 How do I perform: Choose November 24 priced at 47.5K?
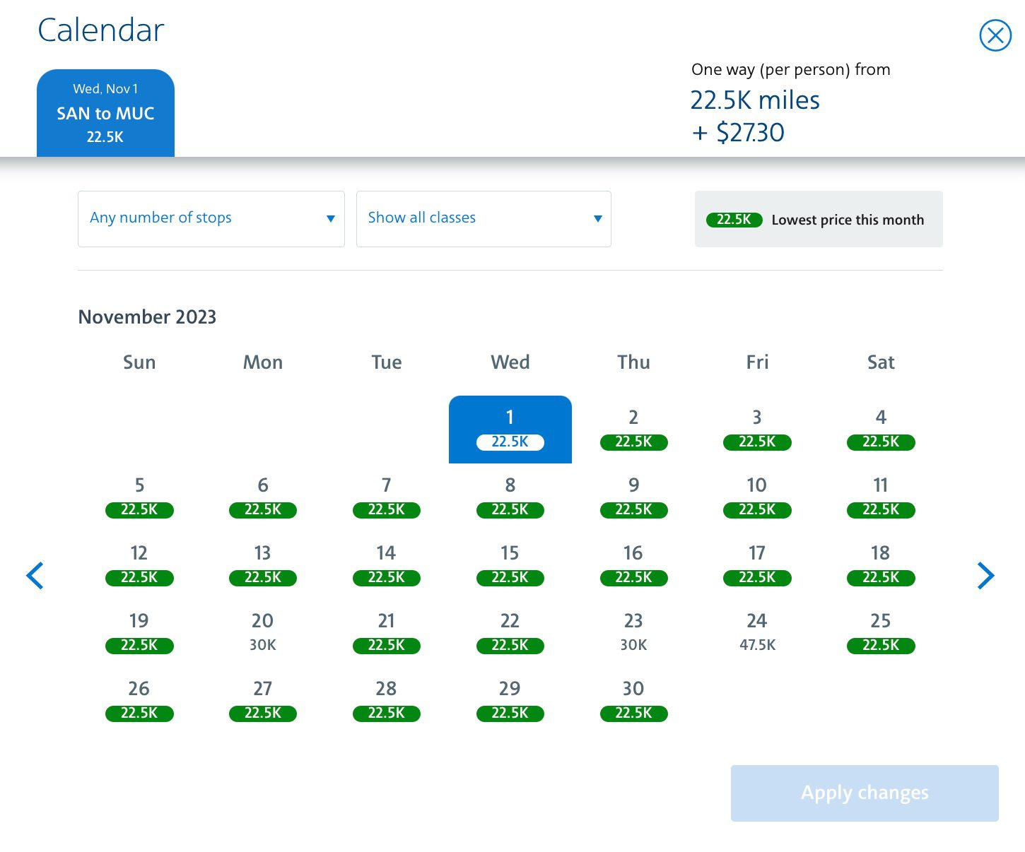(x=757, y=632)
